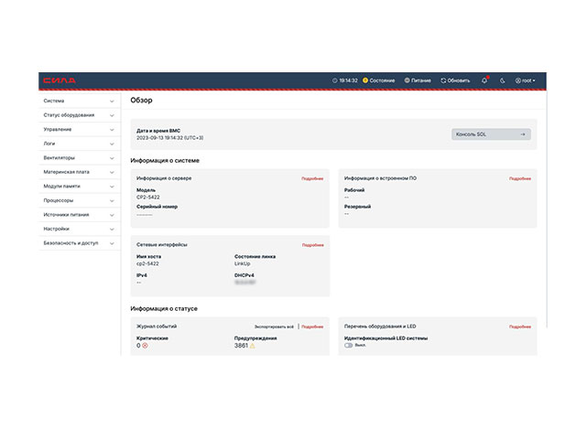Open the root user dropdown
The height and width of the screenshot is (439, 586).
[525, 80]
